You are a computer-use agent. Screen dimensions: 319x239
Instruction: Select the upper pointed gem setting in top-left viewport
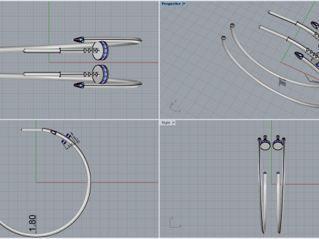coord(79,40)
